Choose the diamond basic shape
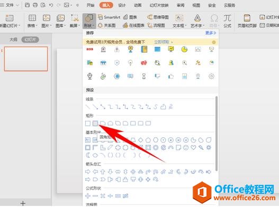The image size is (279, 207). pyautogui.click(x=141, y=140)
